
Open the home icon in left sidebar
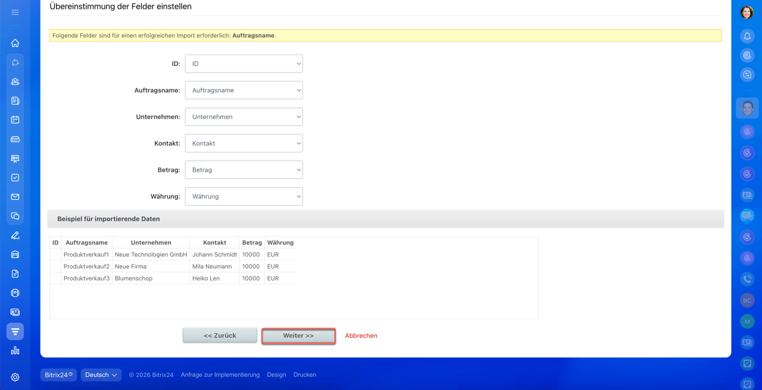15,43
